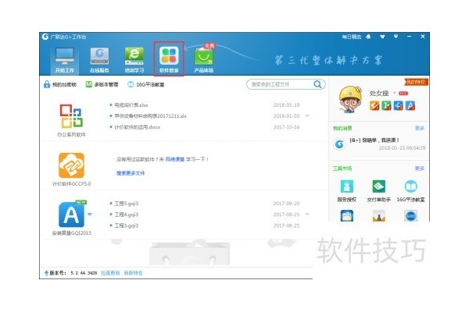Open 软件管家 software manager
The width and height of the screenshot is (469, 312).
click(169, 60)
